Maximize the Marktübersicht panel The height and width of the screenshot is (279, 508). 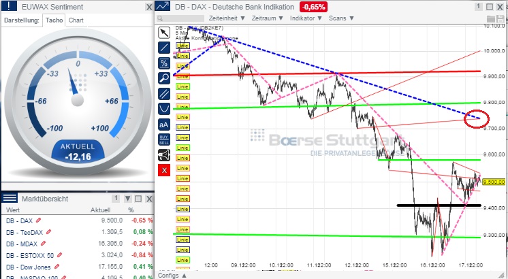138,199
